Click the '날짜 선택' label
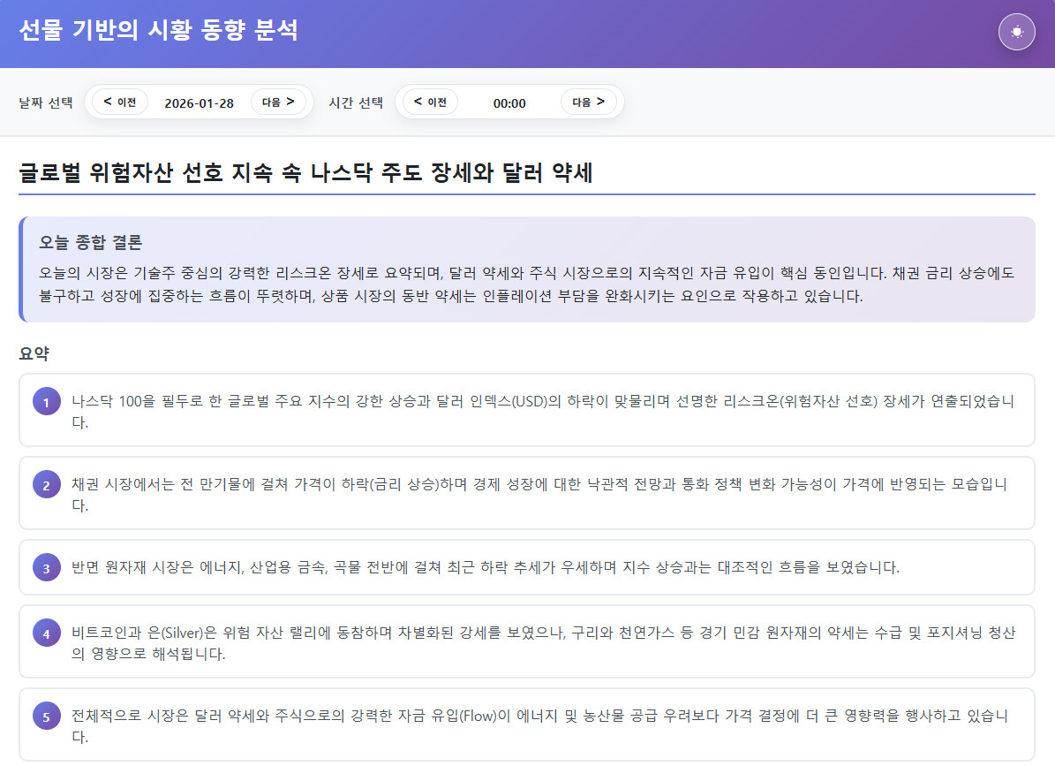 pos(46,102)
